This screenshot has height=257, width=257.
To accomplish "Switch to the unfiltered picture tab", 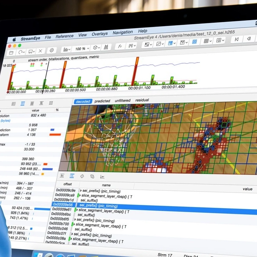I will pos(122,101).
